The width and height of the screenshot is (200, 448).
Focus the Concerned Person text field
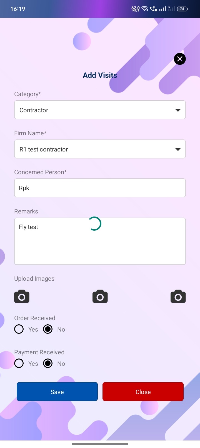tap(100, 188)
